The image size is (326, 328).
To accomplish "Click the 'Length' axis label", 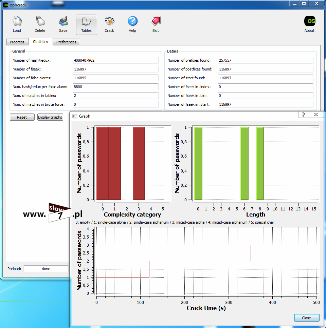I will point(256,214).
